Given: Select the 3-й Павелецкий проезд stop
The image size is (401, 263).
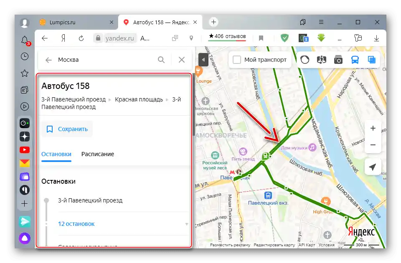Looking at the screenshot, I should click(x=90, y=201).
